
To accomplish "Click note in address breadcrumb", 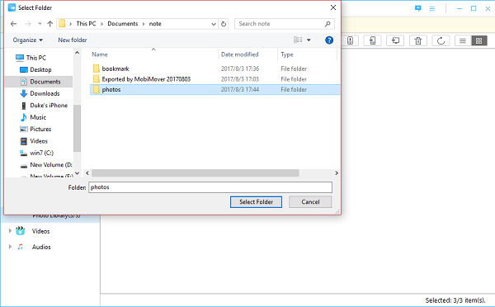I will click(155, 24).
